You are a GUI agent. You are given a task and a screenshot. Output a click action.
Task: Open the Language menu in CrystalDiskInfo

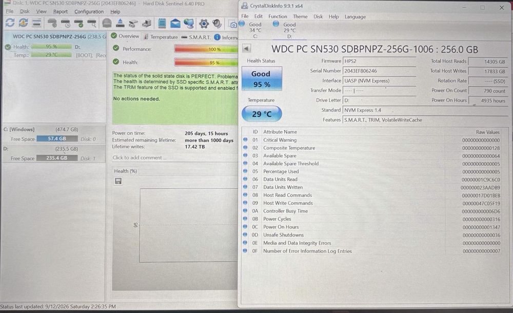click(x=355, y=17)
